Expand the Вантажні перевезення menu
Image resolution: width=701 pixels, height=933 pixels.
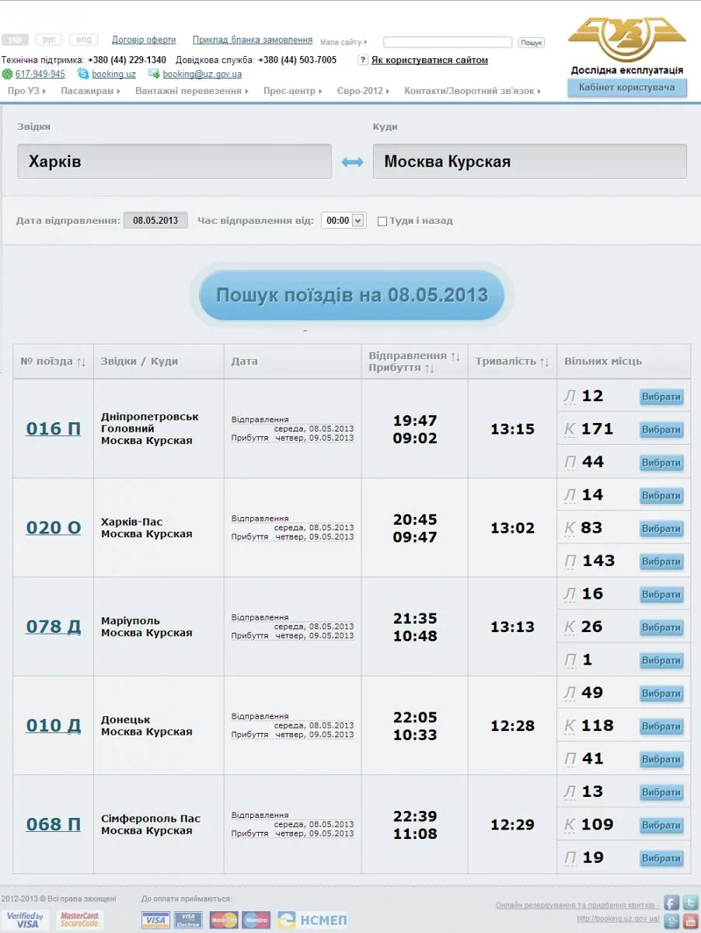pyautogui.click(x=192, y=91)
